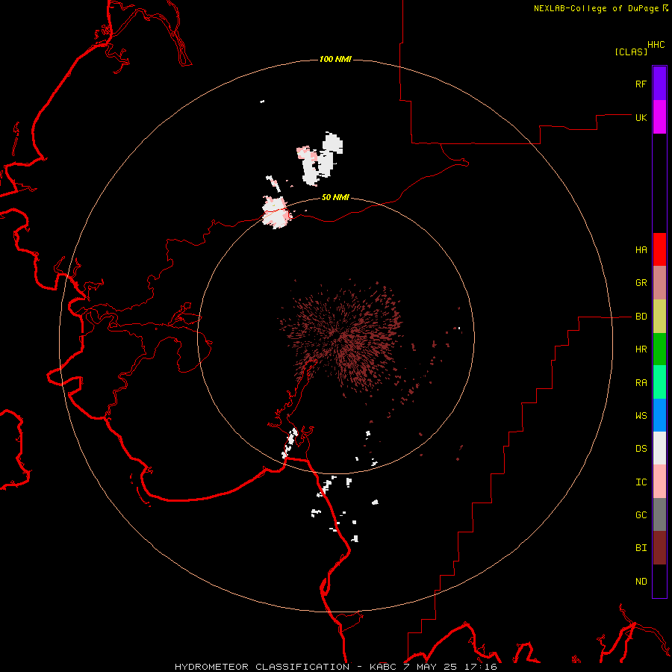672x672 pixels.
Task: Click the GC gray legend swatch
Action: (659, 514)
